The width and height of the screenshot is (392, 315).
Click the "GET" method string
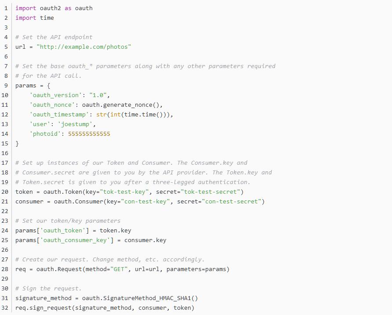pos(119,269)
